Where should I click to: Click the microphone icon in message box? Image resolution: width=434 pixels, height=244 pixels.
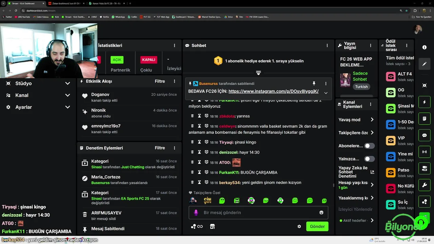click(x=196, y=212)
